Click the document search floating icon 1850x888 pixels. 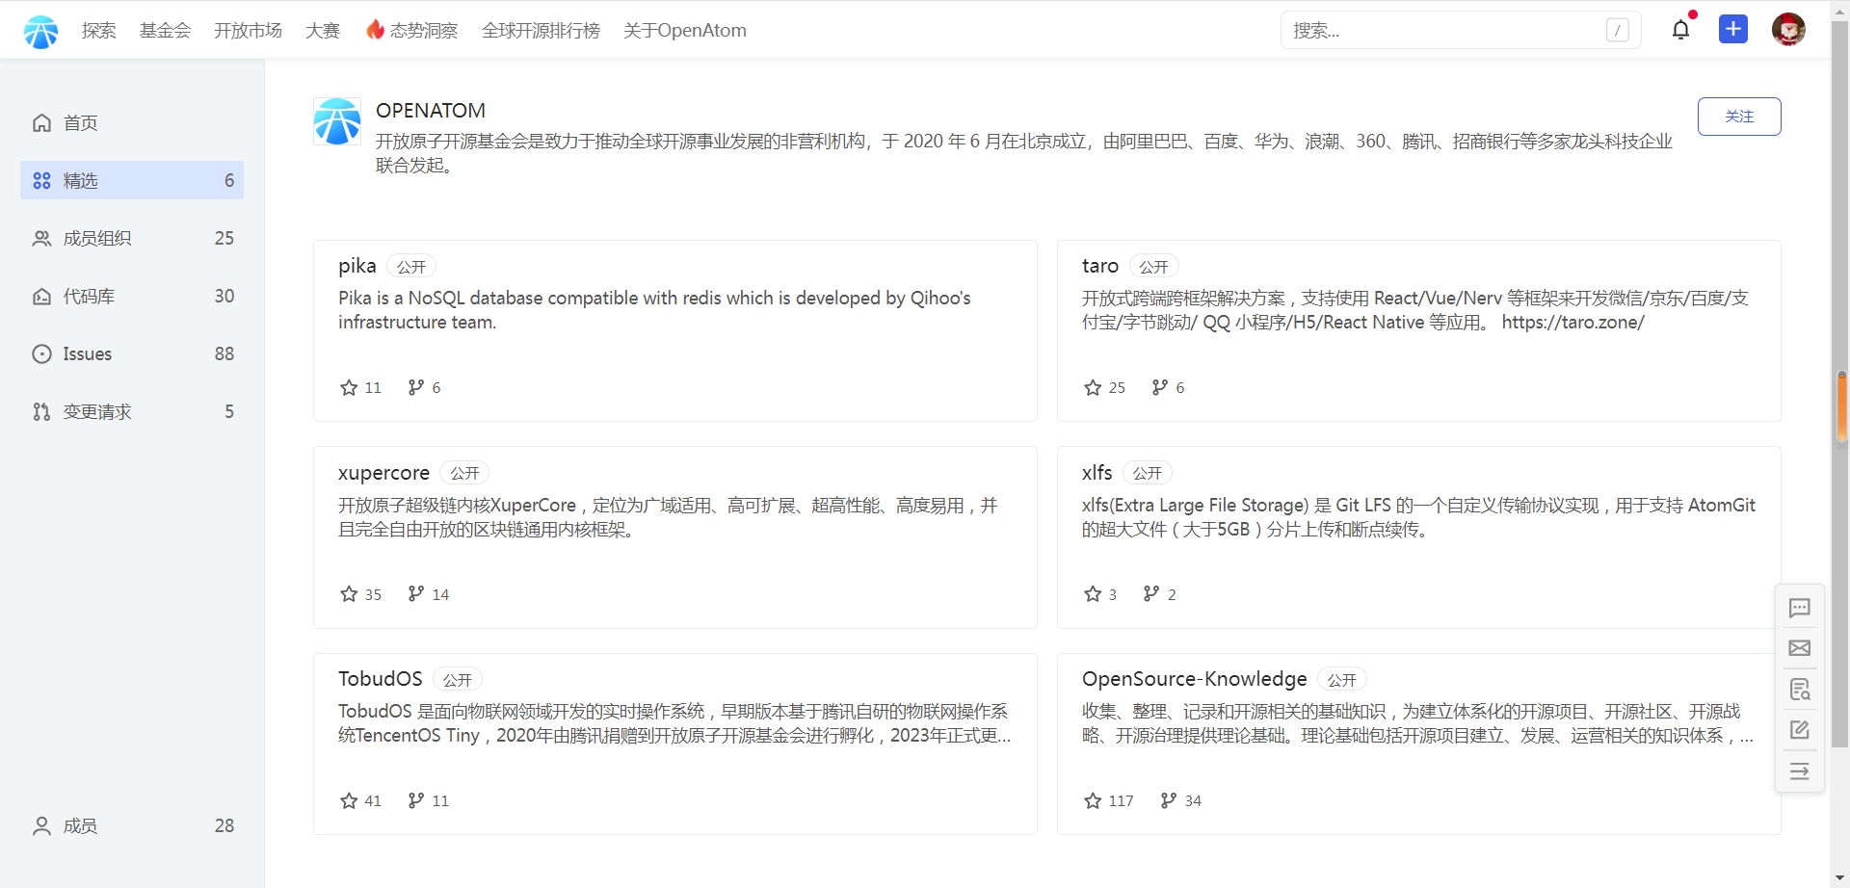tap(1799, 690)
